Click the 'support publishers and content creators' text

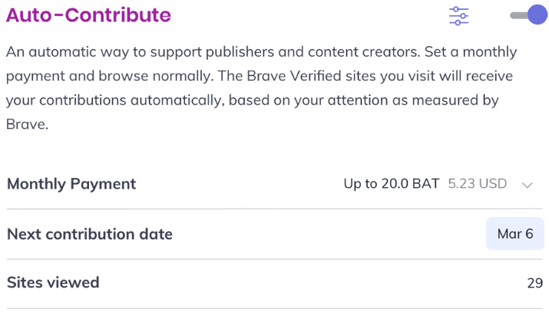tap(285, 51)
